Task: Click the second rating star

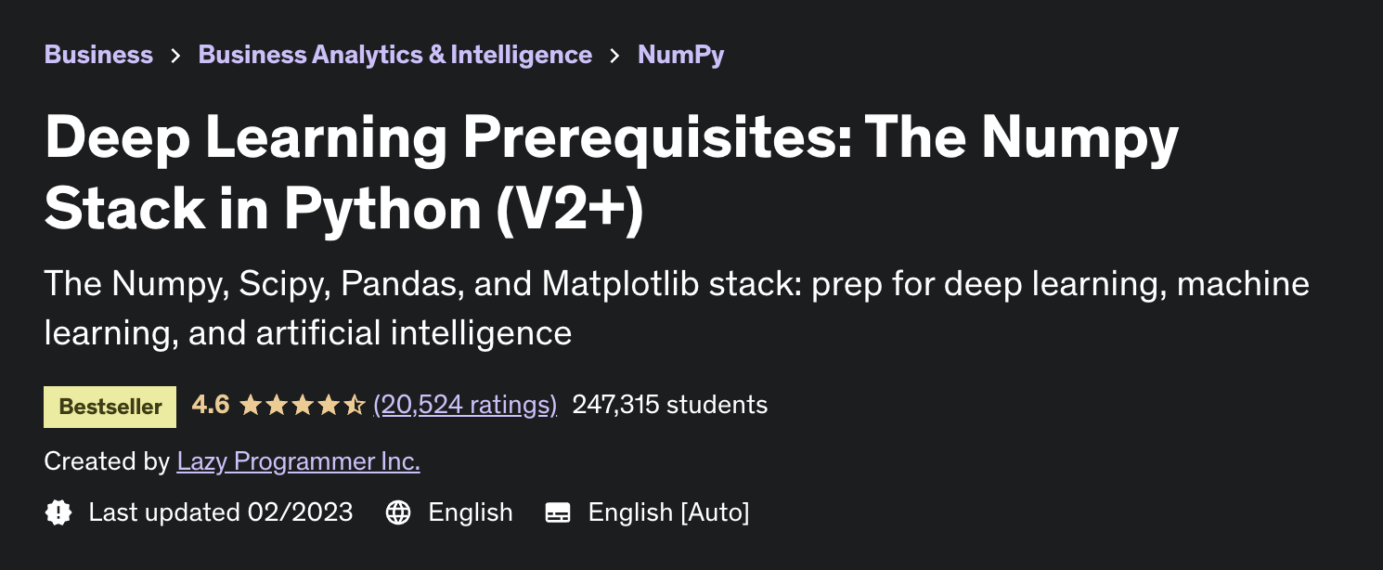Action: tap(277, 405)
